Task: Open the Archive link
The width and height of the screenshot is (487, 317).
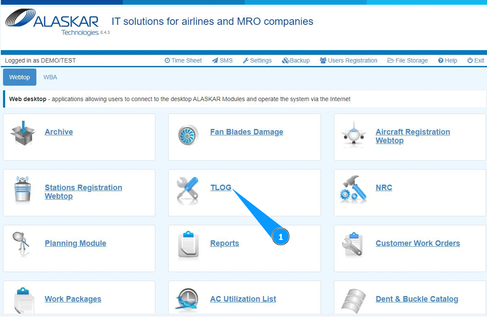Action: coord(59,132)
